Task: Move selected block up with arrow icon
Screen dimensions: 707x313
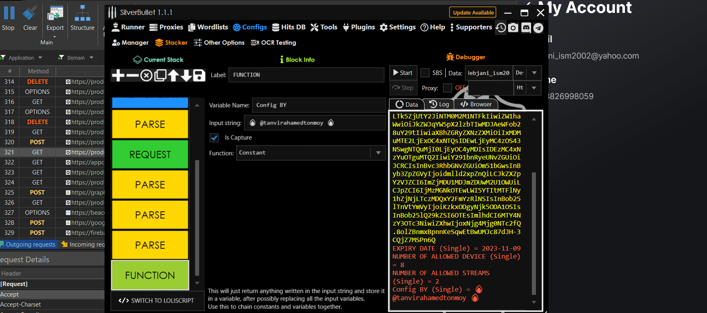Action: pyautogui.click(x=174, y=75)
